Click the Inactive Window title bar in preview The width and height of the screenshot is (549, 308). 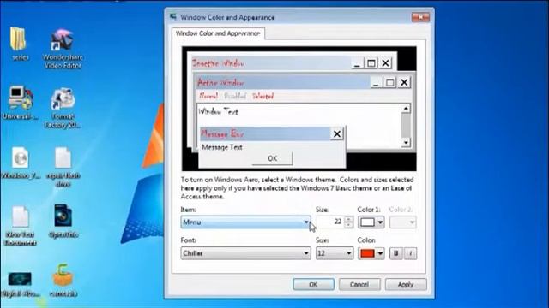tap(272, 63)
